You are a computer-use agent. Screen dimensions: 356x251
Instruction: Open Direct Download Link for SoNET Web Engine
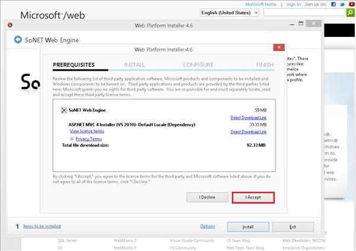tap(249, 118)
